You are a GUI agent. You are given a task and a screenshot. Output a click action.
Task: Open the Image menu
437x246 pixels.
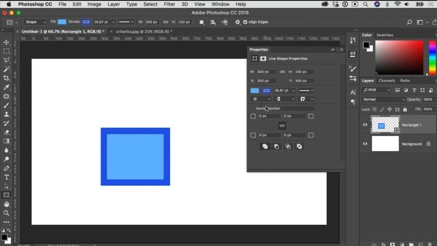coord(94,4)
